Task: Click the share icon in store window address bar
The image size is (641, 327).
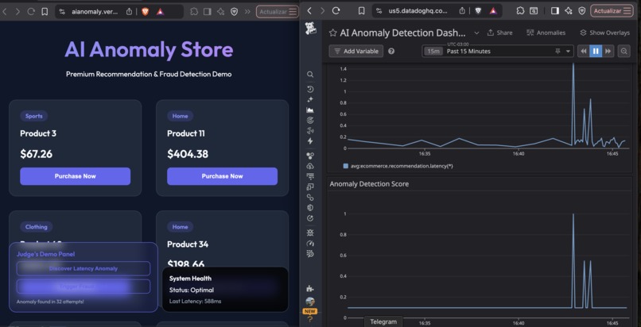Action: coord(129,12)
